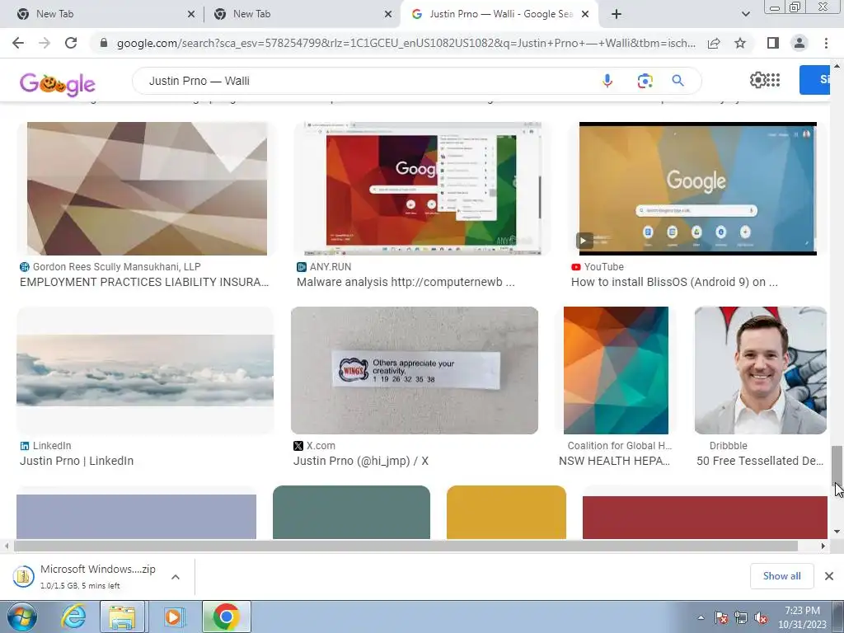
Task: Click the address bar URL
Action: [406, 43]
